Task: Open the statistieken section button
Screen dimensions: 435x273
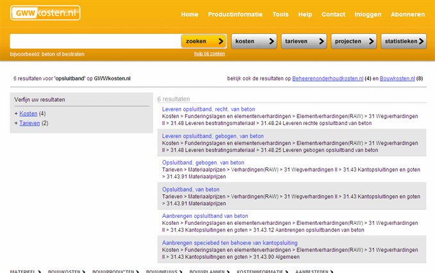Action: tap(404, 42)
